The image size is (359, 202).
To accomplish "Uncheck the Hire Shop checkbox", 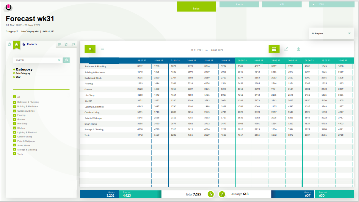I will (x=14, y=124).
